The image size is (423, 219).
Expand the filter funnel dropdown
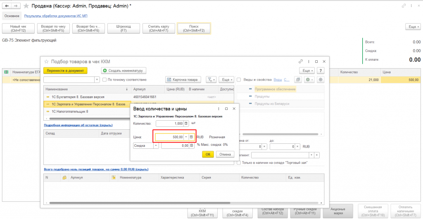[x=211, y=80]
